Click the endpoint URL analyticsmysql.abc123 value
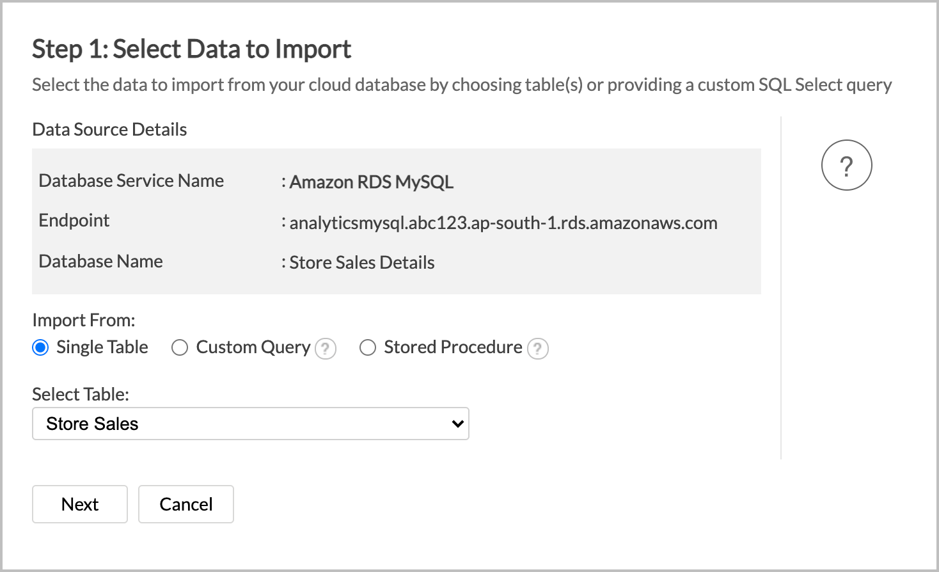The image size is (939, 572). pos(503,223)
